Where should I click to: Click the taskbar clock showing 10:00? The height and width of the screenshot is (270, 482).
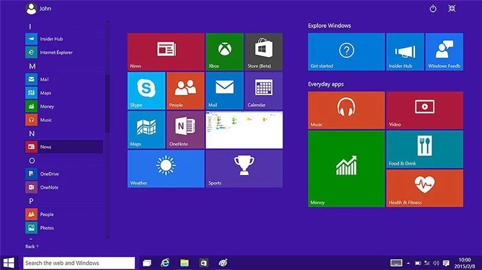tap(465, 263)
